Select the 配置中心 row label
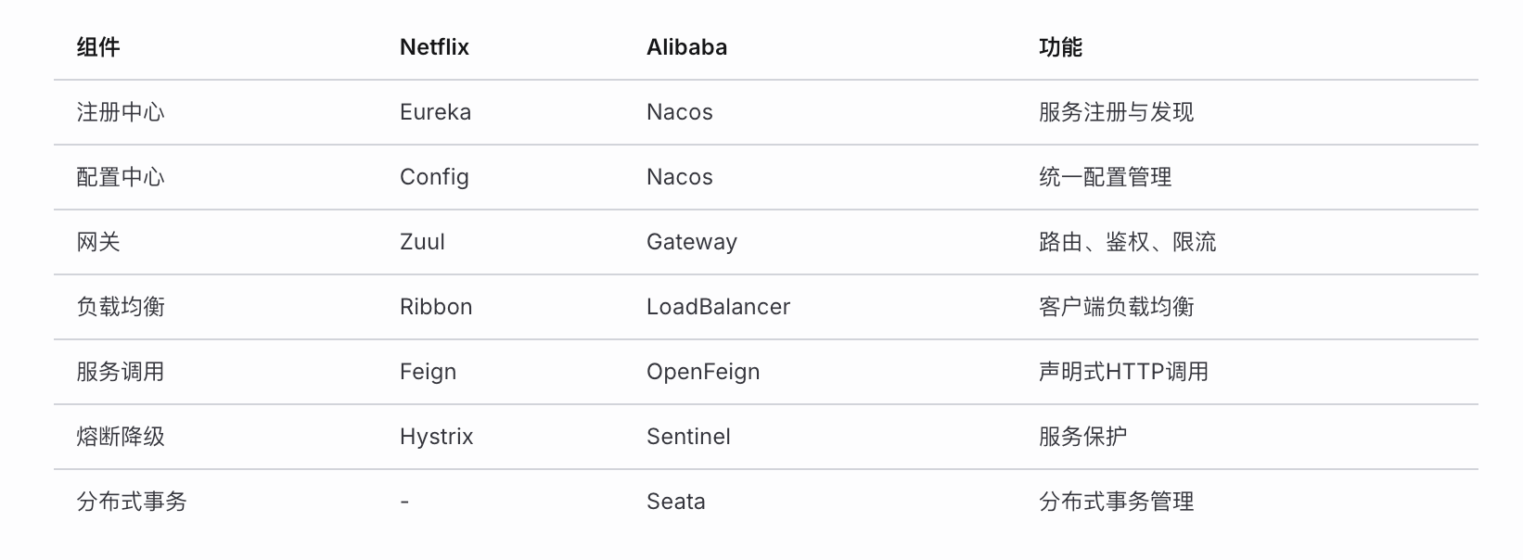1523x560 pixels. [121, 177]
